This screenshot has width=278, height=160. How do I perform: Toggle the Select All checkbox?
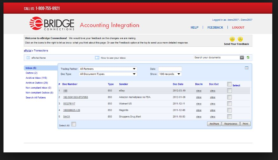pyautogui.click(x=74, y=124)
